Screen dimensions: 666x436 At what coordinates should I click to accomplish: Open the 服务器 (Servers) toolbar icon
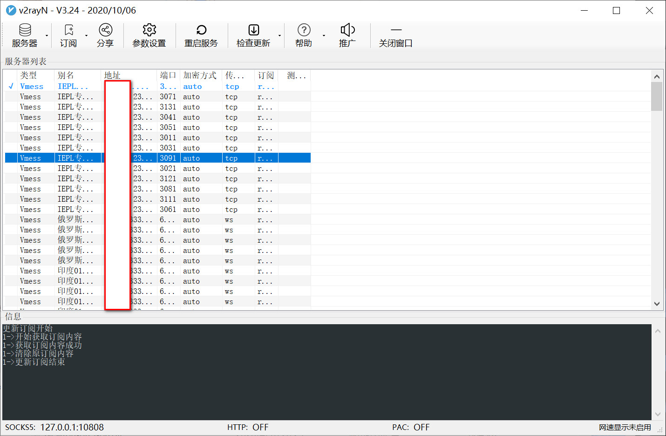click(x=25, y=30)
